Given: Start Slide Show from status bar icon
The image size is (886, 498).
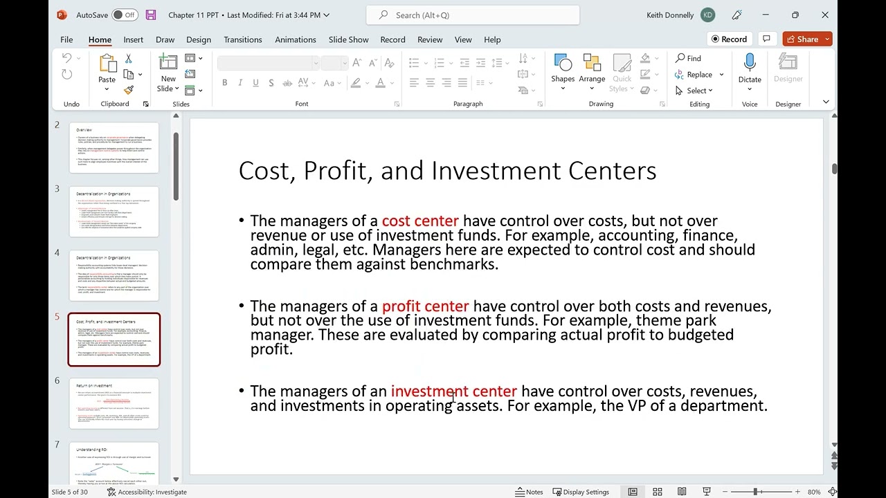Looking at the screenshot, I should [707, 492].
